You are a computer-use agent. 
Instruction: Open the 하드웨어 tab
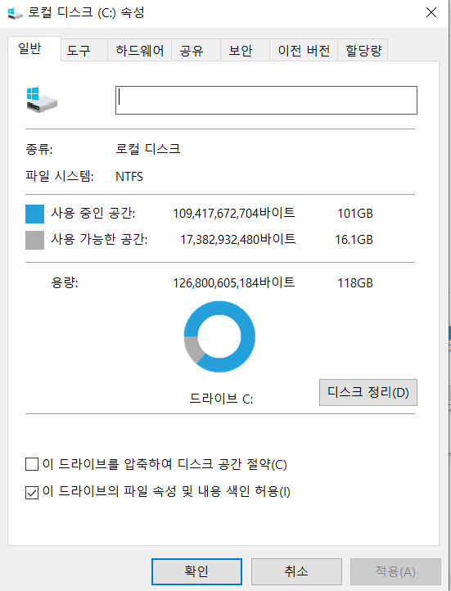(x=139, y=50)
